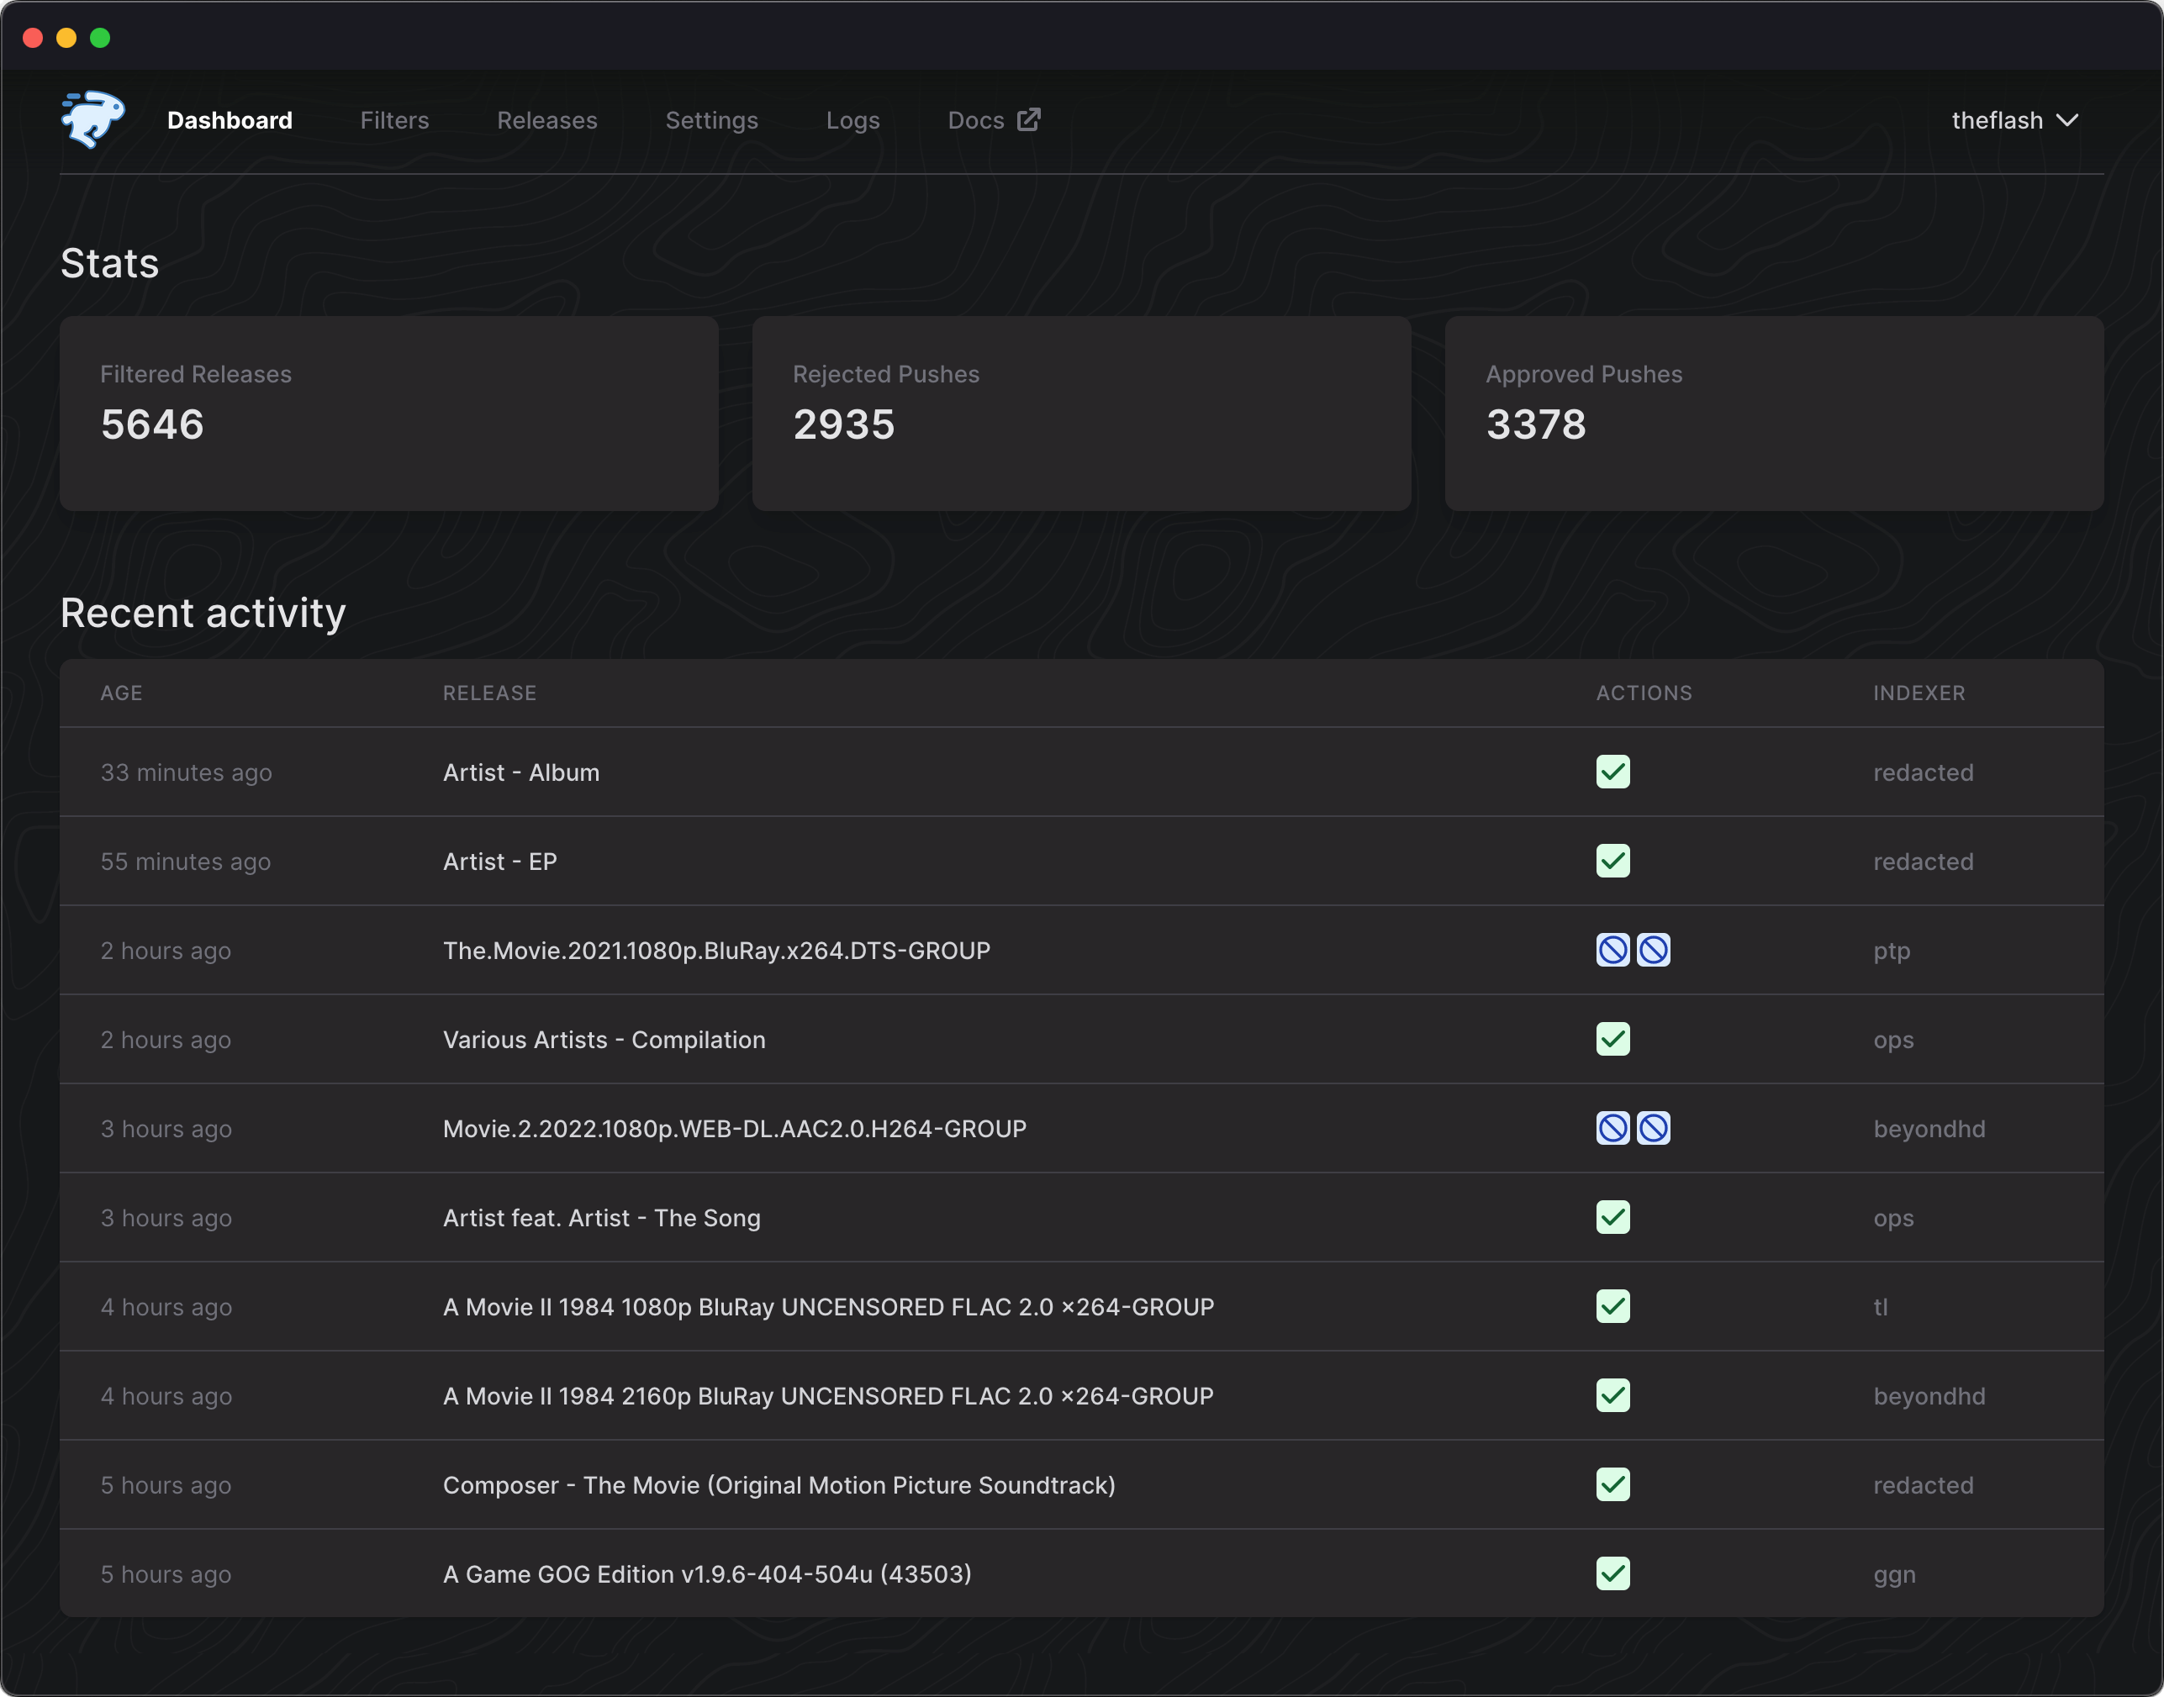Toggle approved status for Artist feat. Artist - The Song
2164x1697 pixels.
(1611, 1217)
